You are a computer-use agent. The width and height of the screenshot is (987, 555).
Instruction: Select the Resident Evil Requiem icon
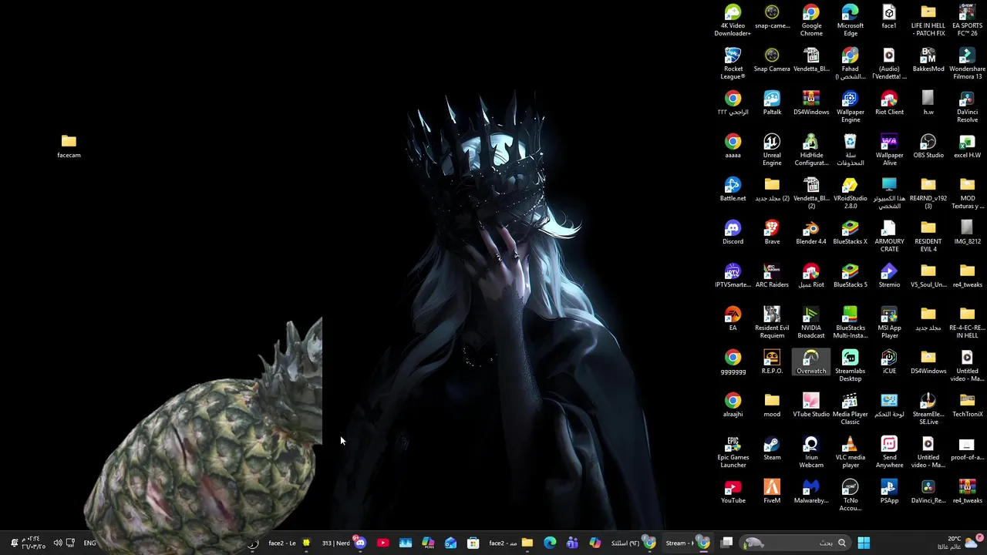[772, 322]
